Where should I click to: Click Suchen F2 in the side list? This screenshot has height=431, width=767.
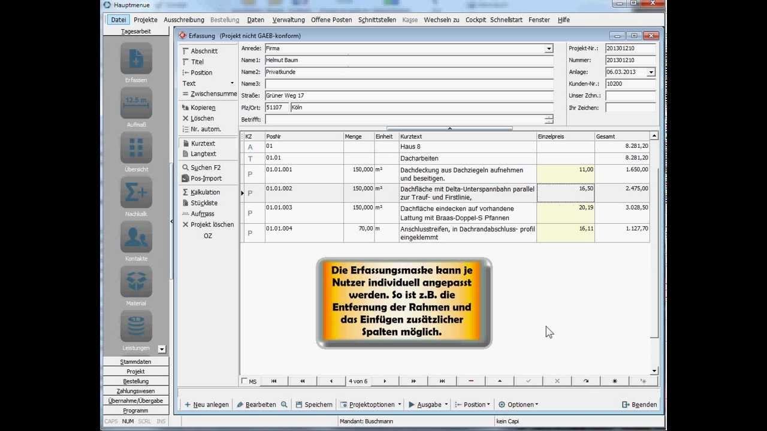(x=201, y=168)
